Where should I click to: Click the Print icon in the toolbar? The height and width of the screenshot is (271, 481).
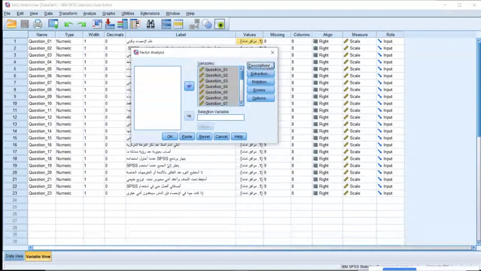[38, 24]
